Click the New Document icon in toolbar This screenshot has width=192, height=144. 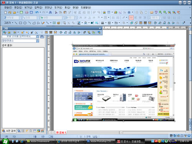[5, 12]
